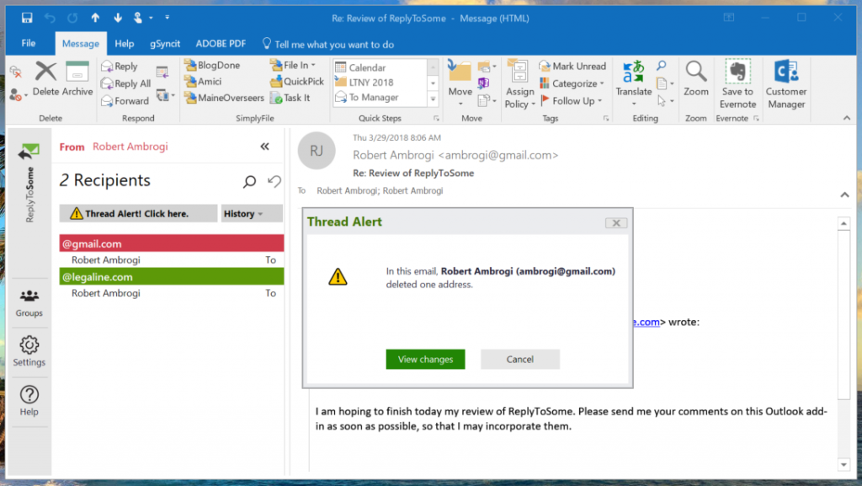Open the Move folder dropdown
Viewport: 862px width, 486px height.
pos(460,85)
